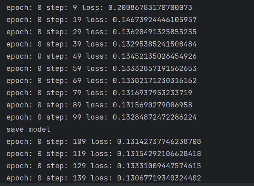This screenshot has width=254, height=186.
Task: Click loss value 0.13284872472286224
Action: click(155, 117)
